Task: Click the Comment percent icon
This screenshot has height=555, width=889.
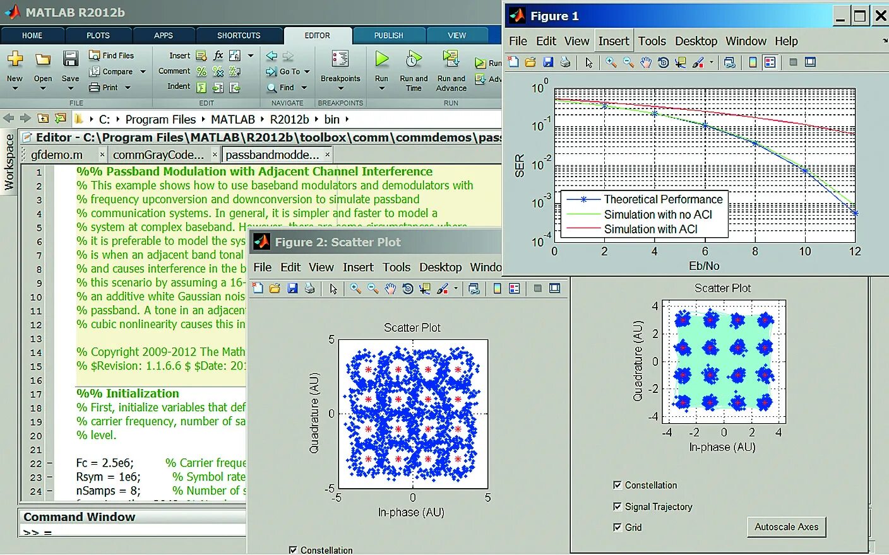Action: coord(201,71)
